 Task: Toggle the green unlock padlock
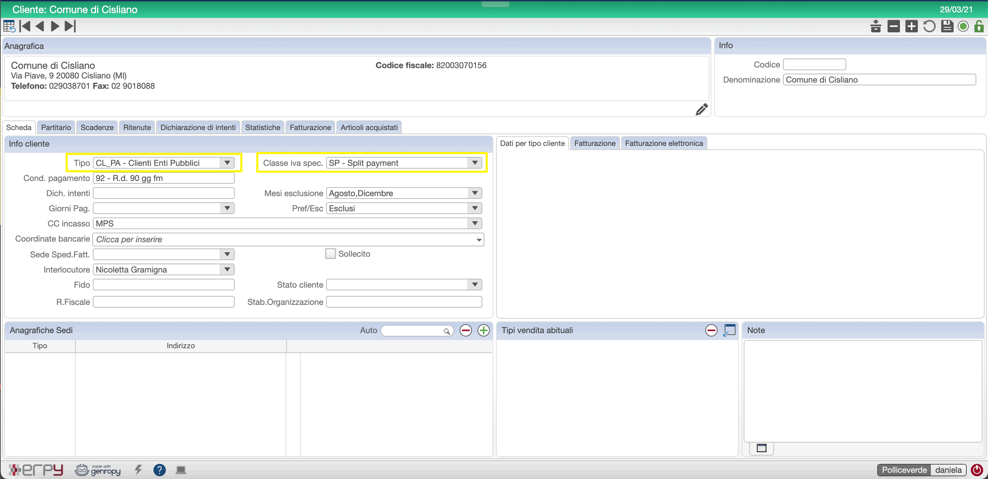979,26
